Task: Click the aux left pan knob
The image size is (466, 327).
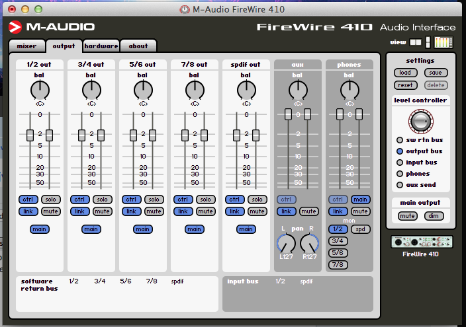Action: [286, 245]
